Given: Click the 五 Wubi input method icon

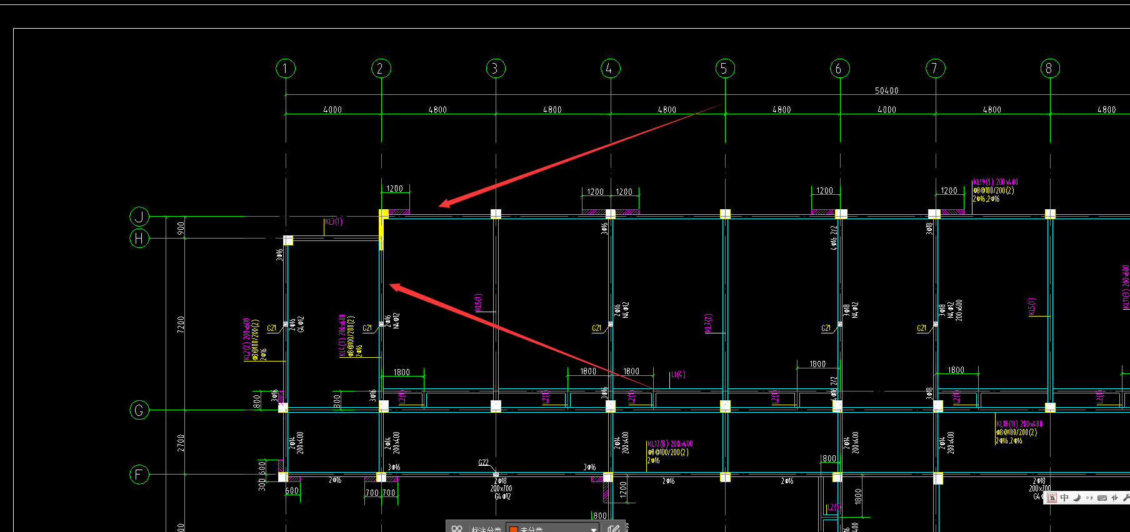Looking at the screenshot, I should [1052, 498].
